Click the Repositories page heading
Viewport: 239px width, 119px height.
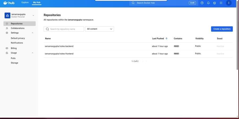click(x=52, y=15)
